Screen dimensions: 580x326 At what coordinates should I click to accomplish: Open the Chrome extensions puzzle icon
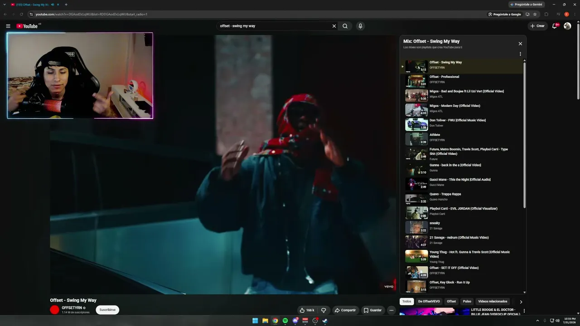[x=546, y=14]
